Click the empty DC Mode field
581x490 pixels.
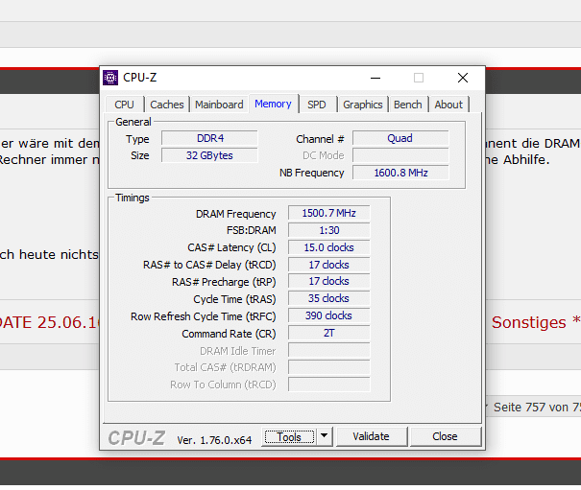coord(400,155)
